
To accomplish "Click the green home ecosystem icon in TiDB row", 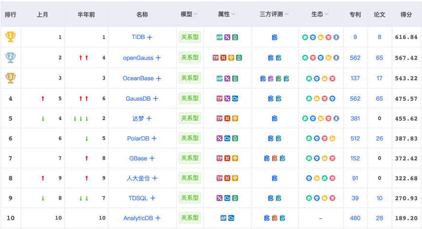I will coord(305,37).
